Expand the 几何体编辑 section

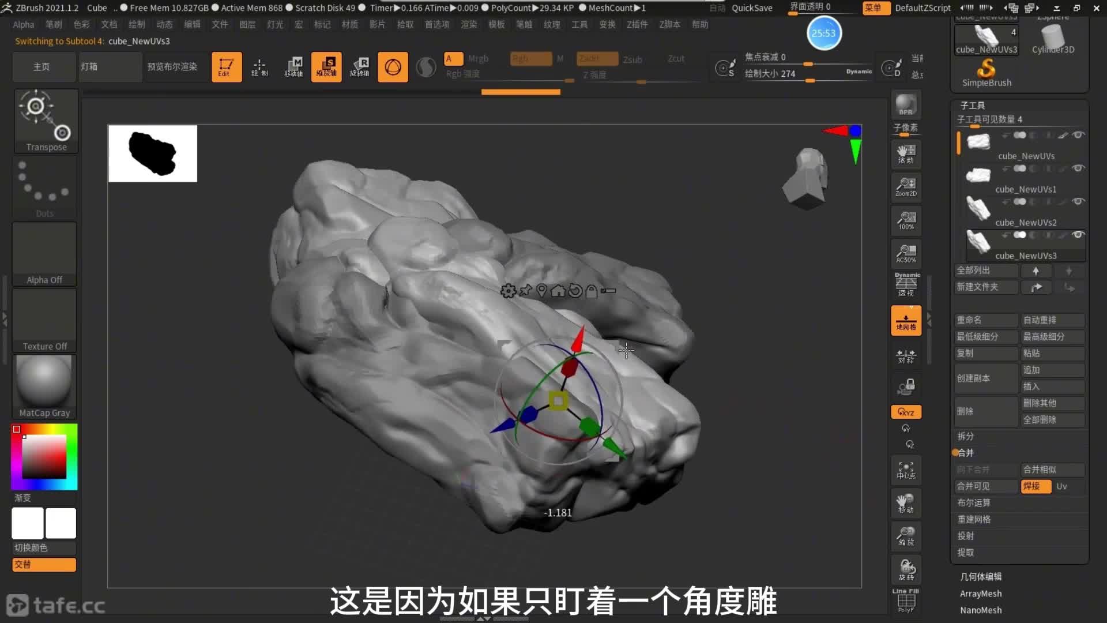coord(980,577)
